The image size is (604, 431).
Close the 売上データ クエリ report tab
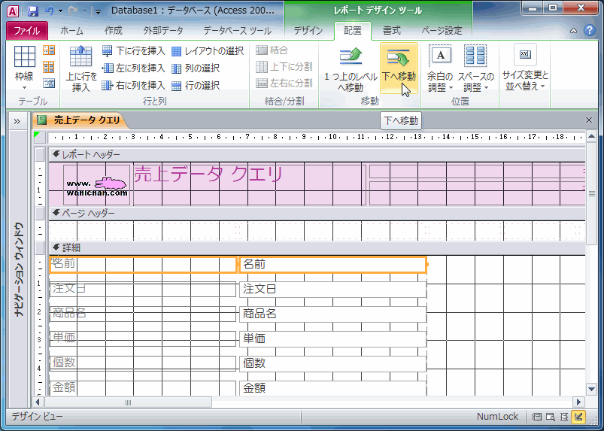pyautogui.click(x=589, y=120)
